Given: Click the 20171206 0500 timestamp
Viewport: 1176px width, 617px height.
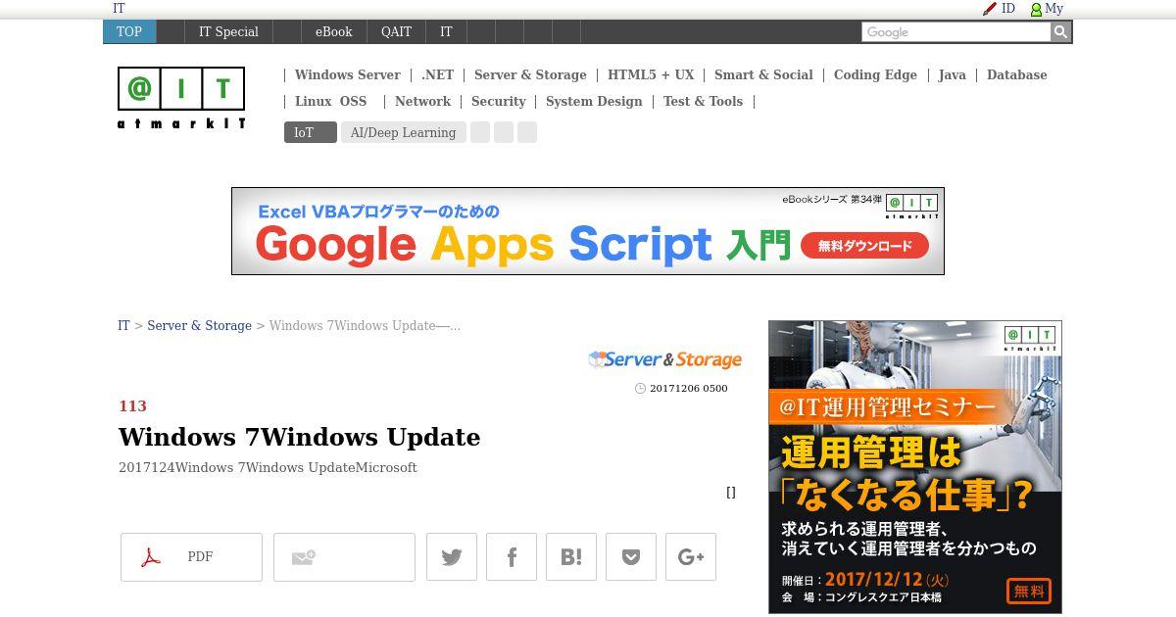Looking at the screenshot, I should [688, 388].
